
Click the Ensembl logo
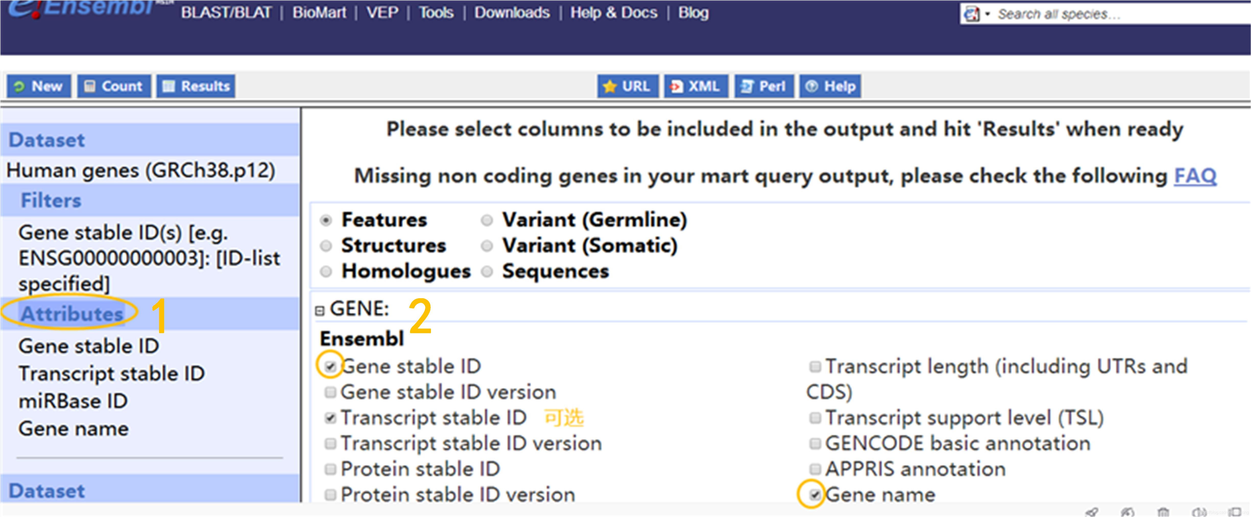pyautogui.click(x=80, y=9)
